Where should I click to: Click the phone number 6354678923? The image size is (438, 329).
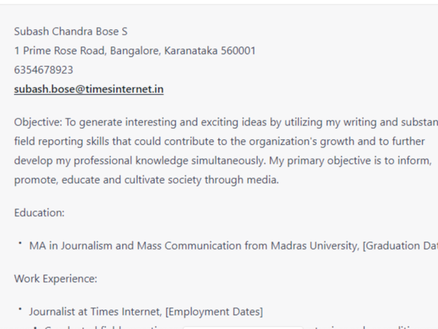coord(44,70)
